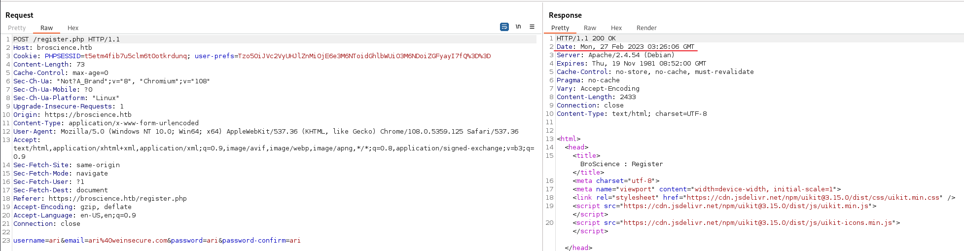Switch Request view to Pretty tab
Viewport: 964px width, 251px height.
[x=17, y=28]
